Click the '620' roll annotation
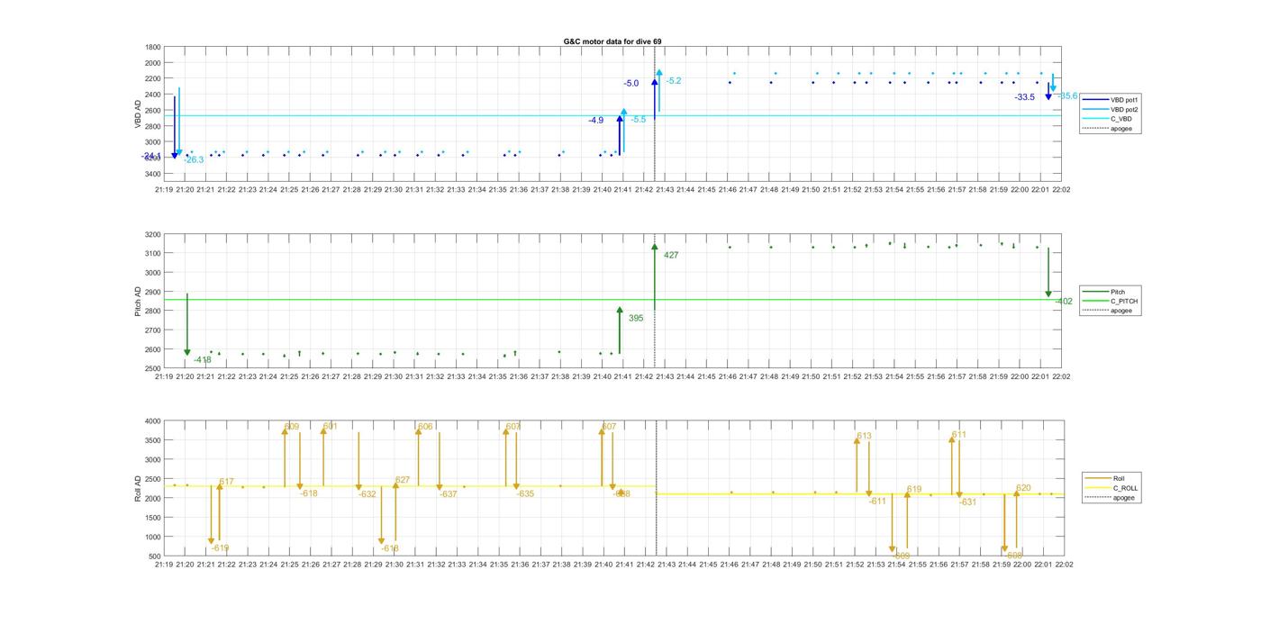The width and height of the screenshot is (1261, 624). tap(1023, 488)
